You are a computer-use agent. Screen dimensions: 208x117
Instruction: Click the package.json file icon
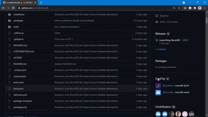point(9,107)
